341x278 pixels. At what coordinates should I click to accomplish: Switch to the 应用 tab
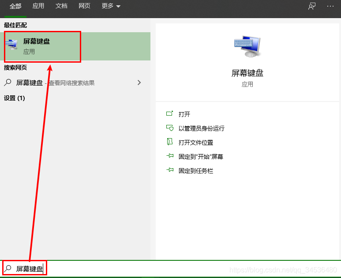(x=38, y=6)
